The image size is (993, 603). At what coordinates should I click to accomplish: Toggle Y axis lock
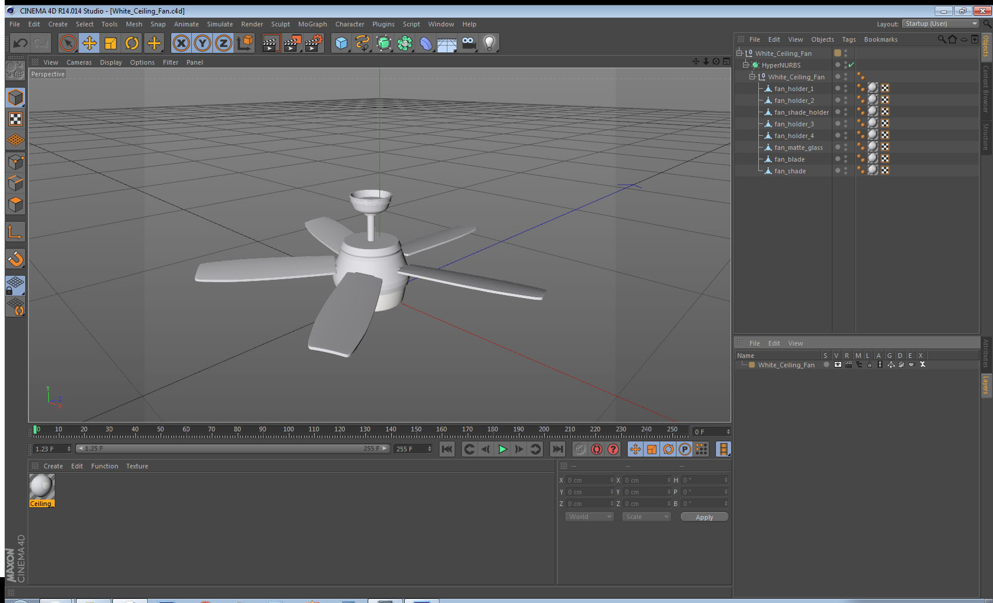[x=202, y=43]
